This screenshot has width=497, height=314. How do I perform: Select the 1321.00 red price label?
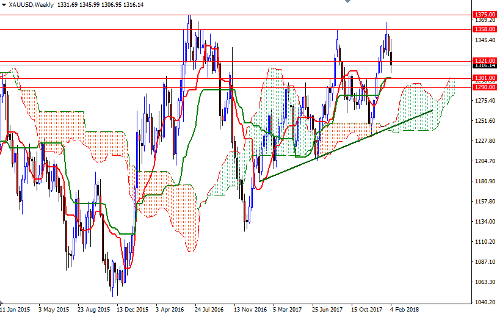[x=483, y=61]
